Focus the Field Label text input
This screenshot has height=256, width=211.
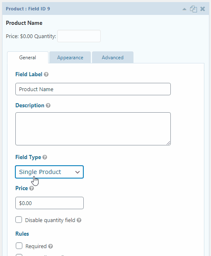93,89
